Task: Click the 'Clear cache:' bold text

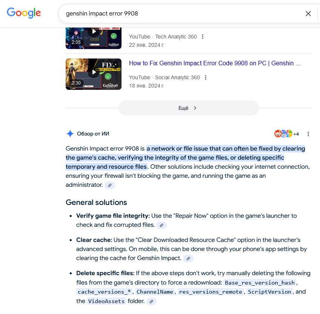Action: pyautogui.click(x=94, y=240)
